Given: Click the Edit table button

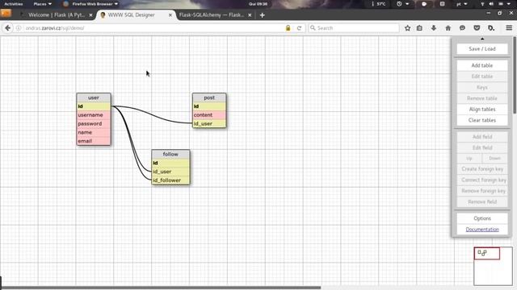Looking at the screenshot, I should tap(482, 77).
